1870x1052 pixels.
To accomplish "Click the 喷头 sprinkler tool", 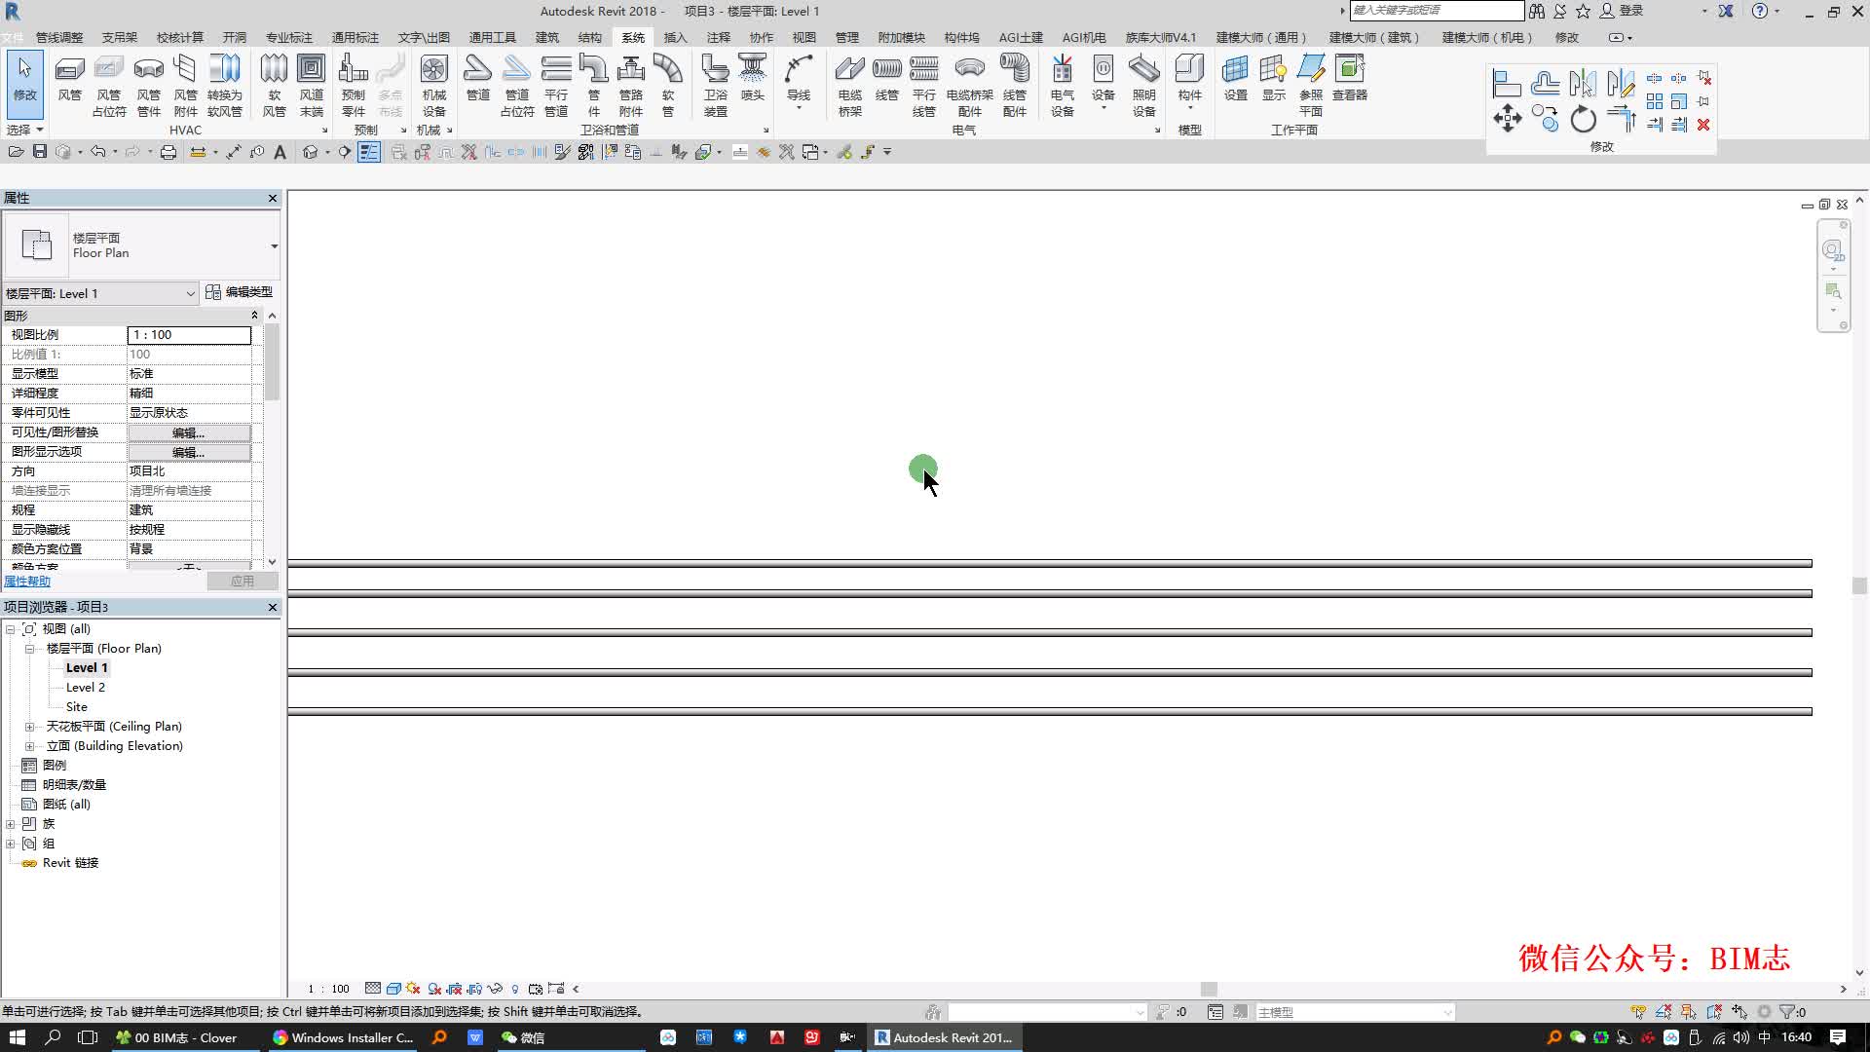I will pyautogui.click(x=752, y=78).
